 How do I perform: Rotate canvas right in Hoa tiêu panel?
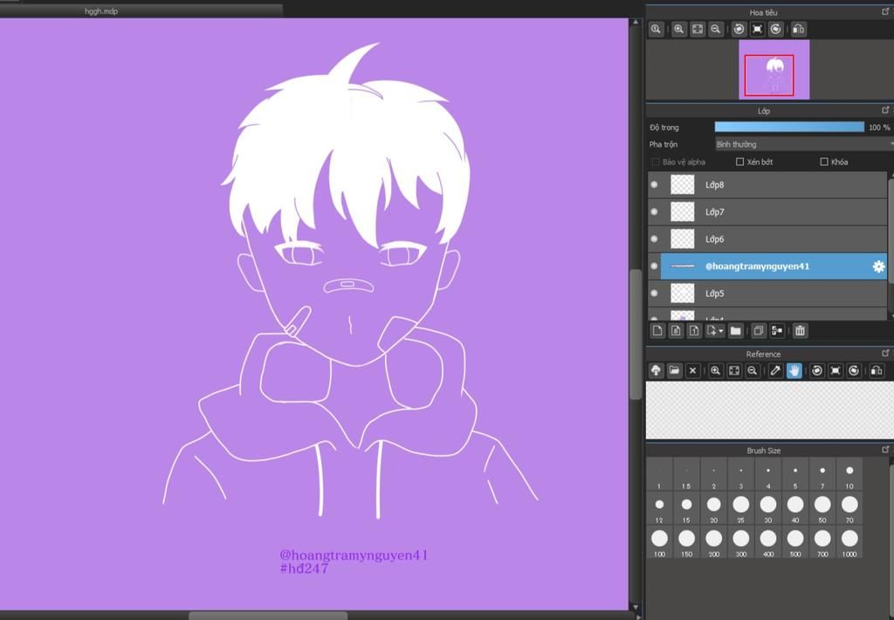pyautogui.click(x=775, y=29)
